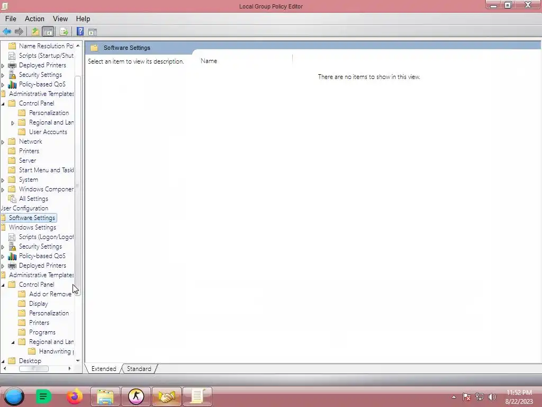Toggle the Show/Hide Console Tree icon

pos(48,32)
